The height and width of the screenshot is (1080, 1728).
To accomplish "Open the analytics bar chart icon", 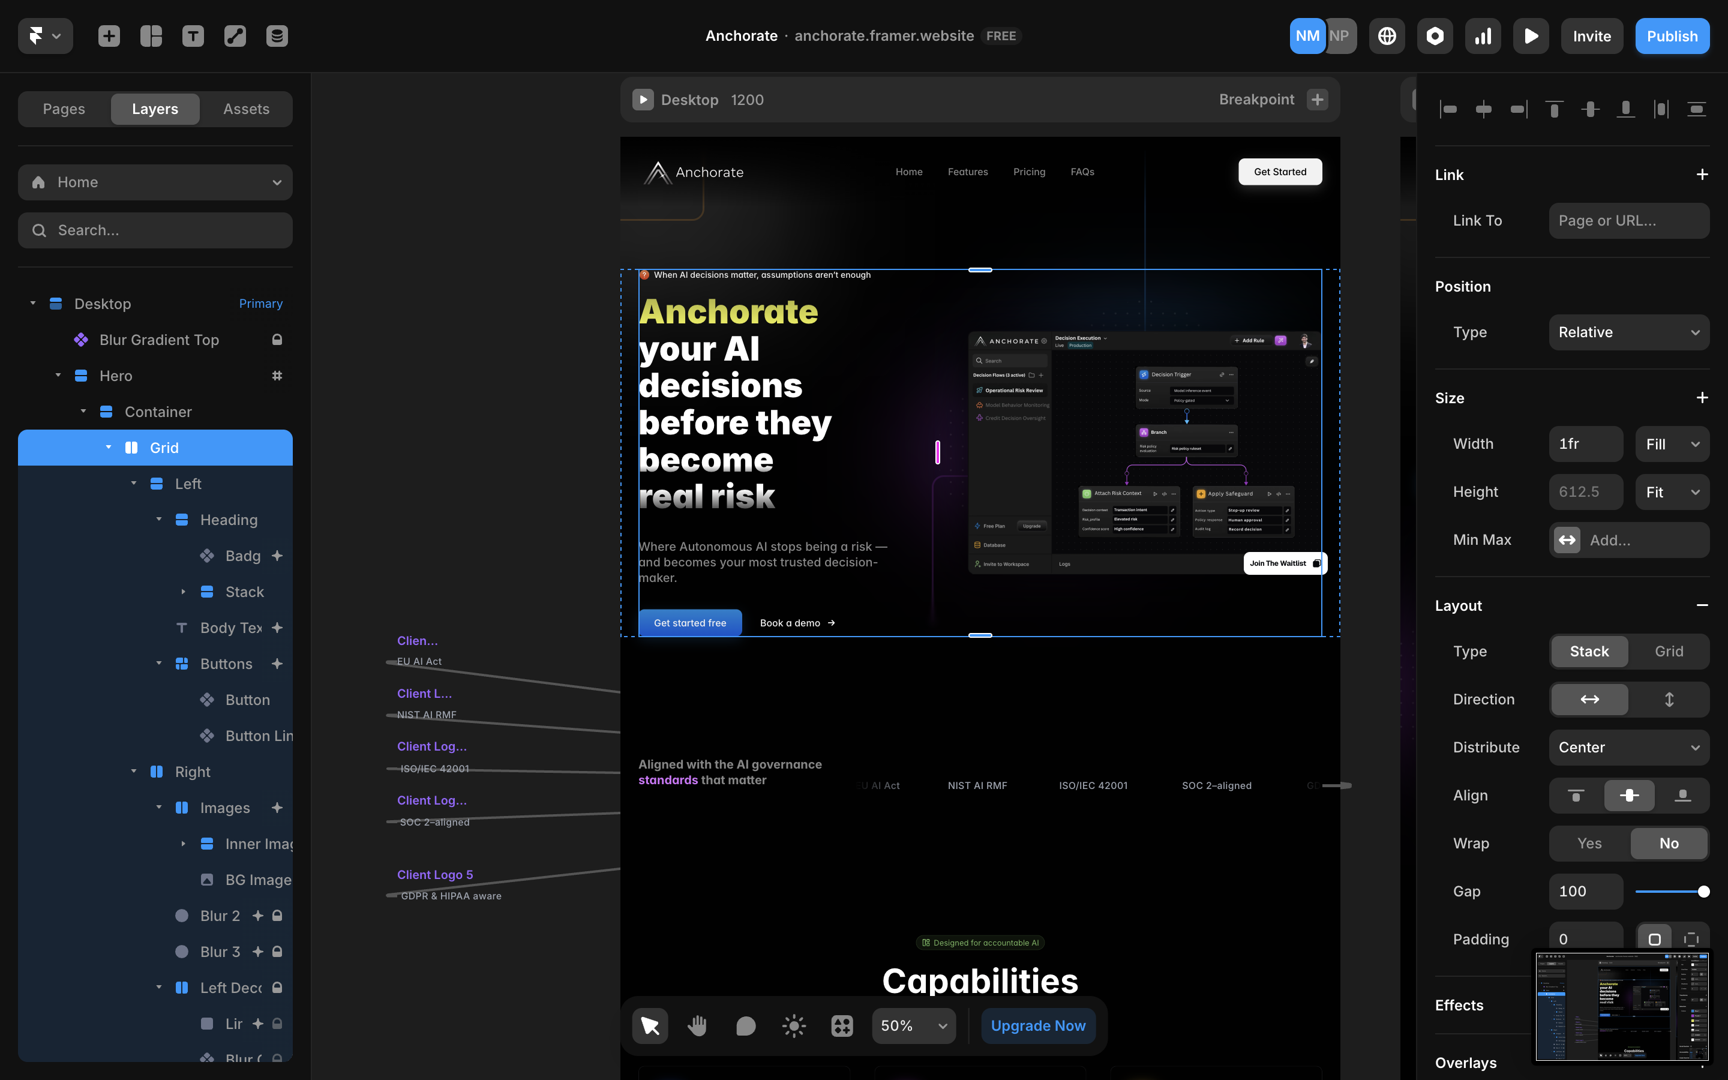I will tap(1483, 36).
